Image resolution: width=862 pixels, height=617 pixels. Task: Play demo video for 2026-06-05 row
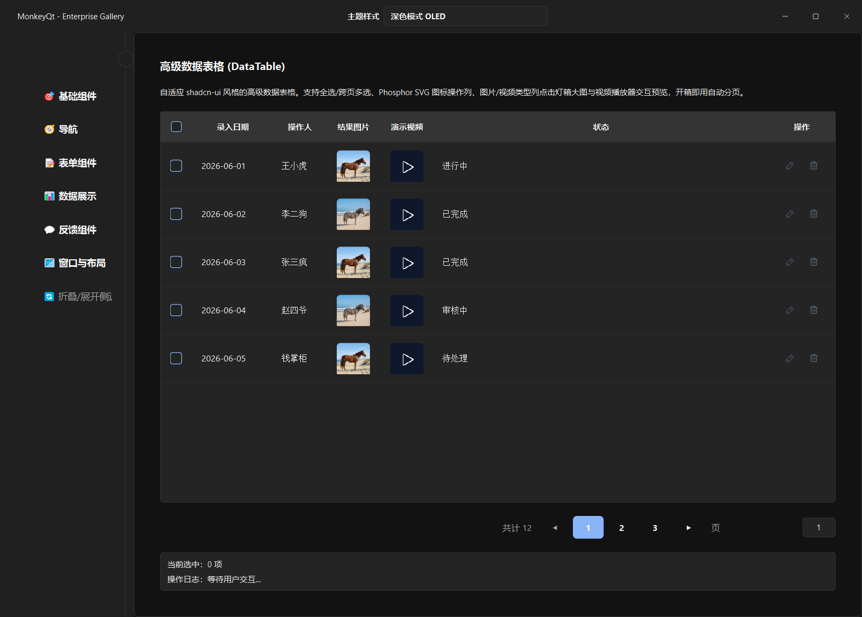click(407, 359)
